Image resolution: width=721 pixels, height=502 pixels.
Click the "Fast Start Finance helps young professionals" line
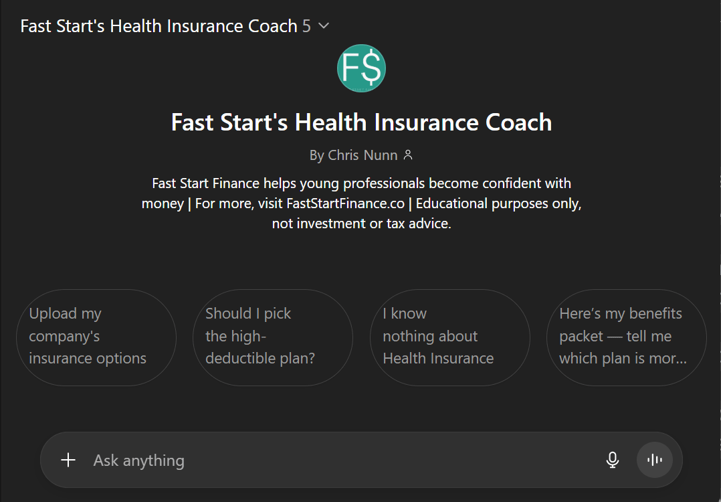click(x=361, y=183)
